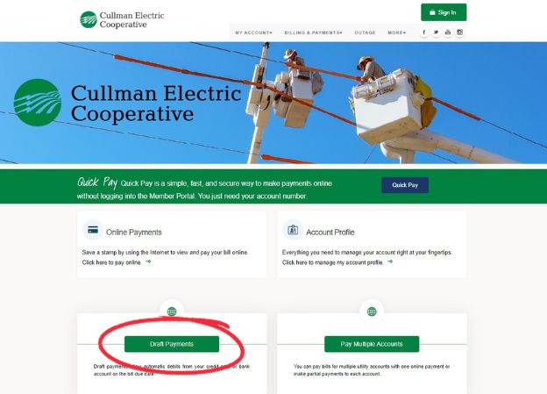Open the YouTube social icon

pyautogui.click(x=448, y=32)
